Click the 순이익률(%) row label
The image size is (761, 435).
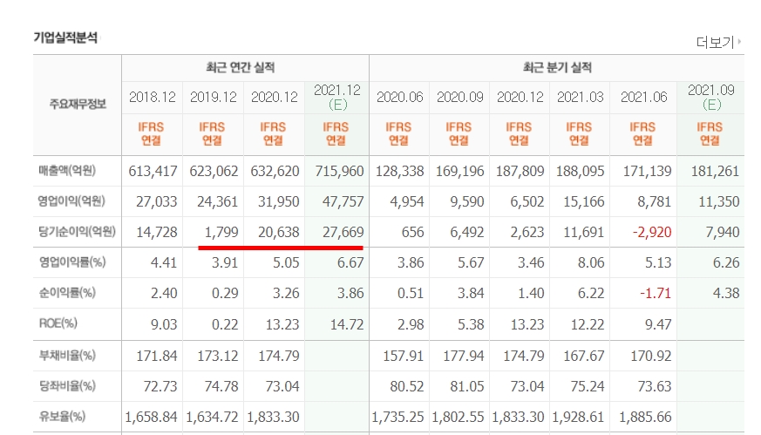(x=67, y=293)
